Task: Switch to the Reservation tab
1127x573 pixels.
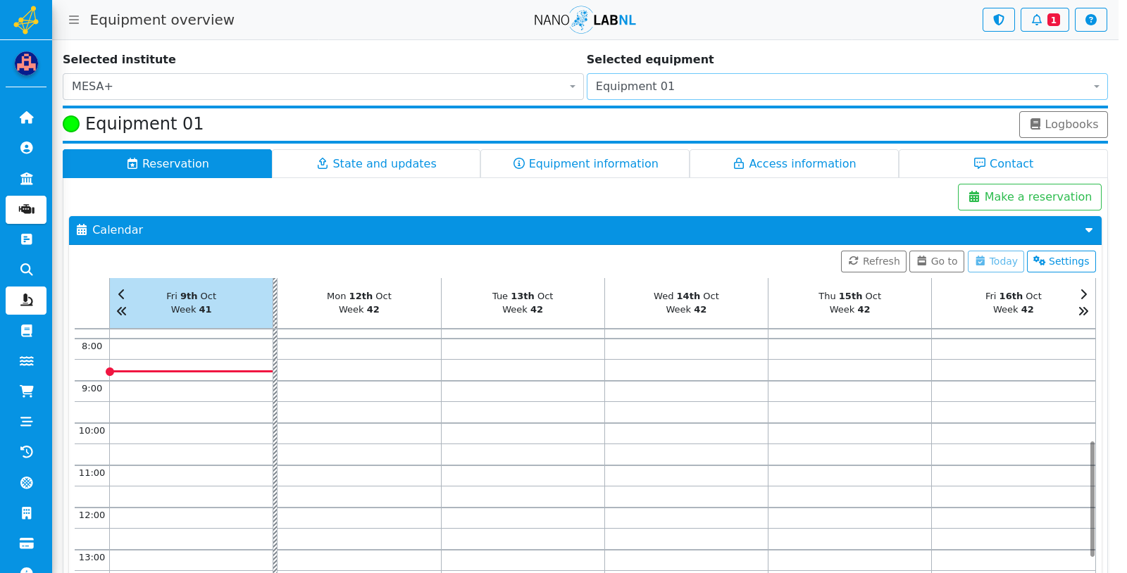Action: click(x=167, y=163)
